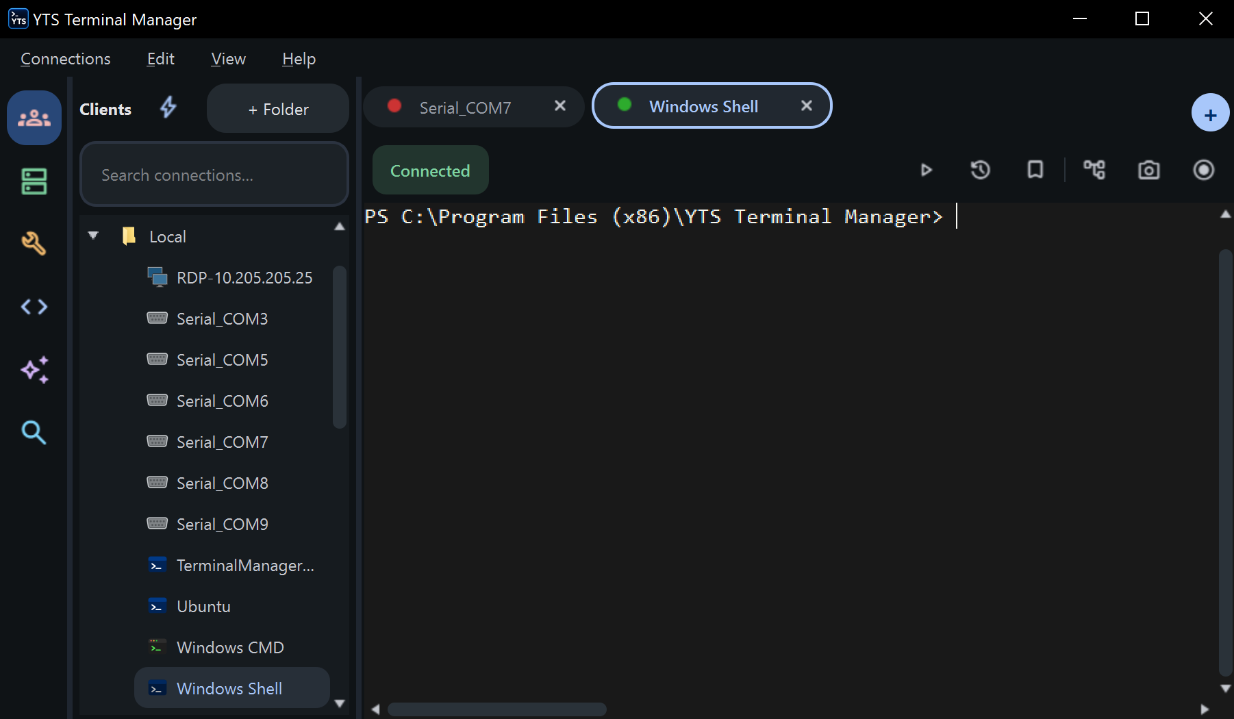Open the server list sidebar icon
Screen dimensions: 1234x719
(34, 181)
